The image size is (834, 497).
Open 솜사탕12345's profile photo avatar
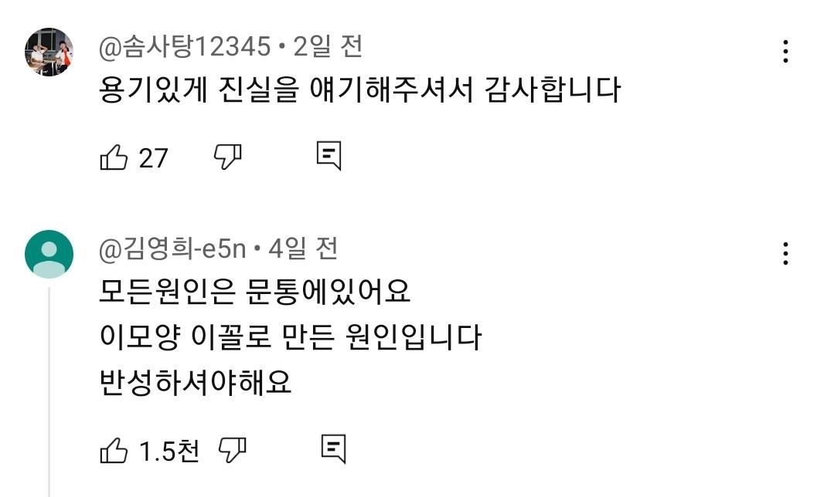click(49, 52)
